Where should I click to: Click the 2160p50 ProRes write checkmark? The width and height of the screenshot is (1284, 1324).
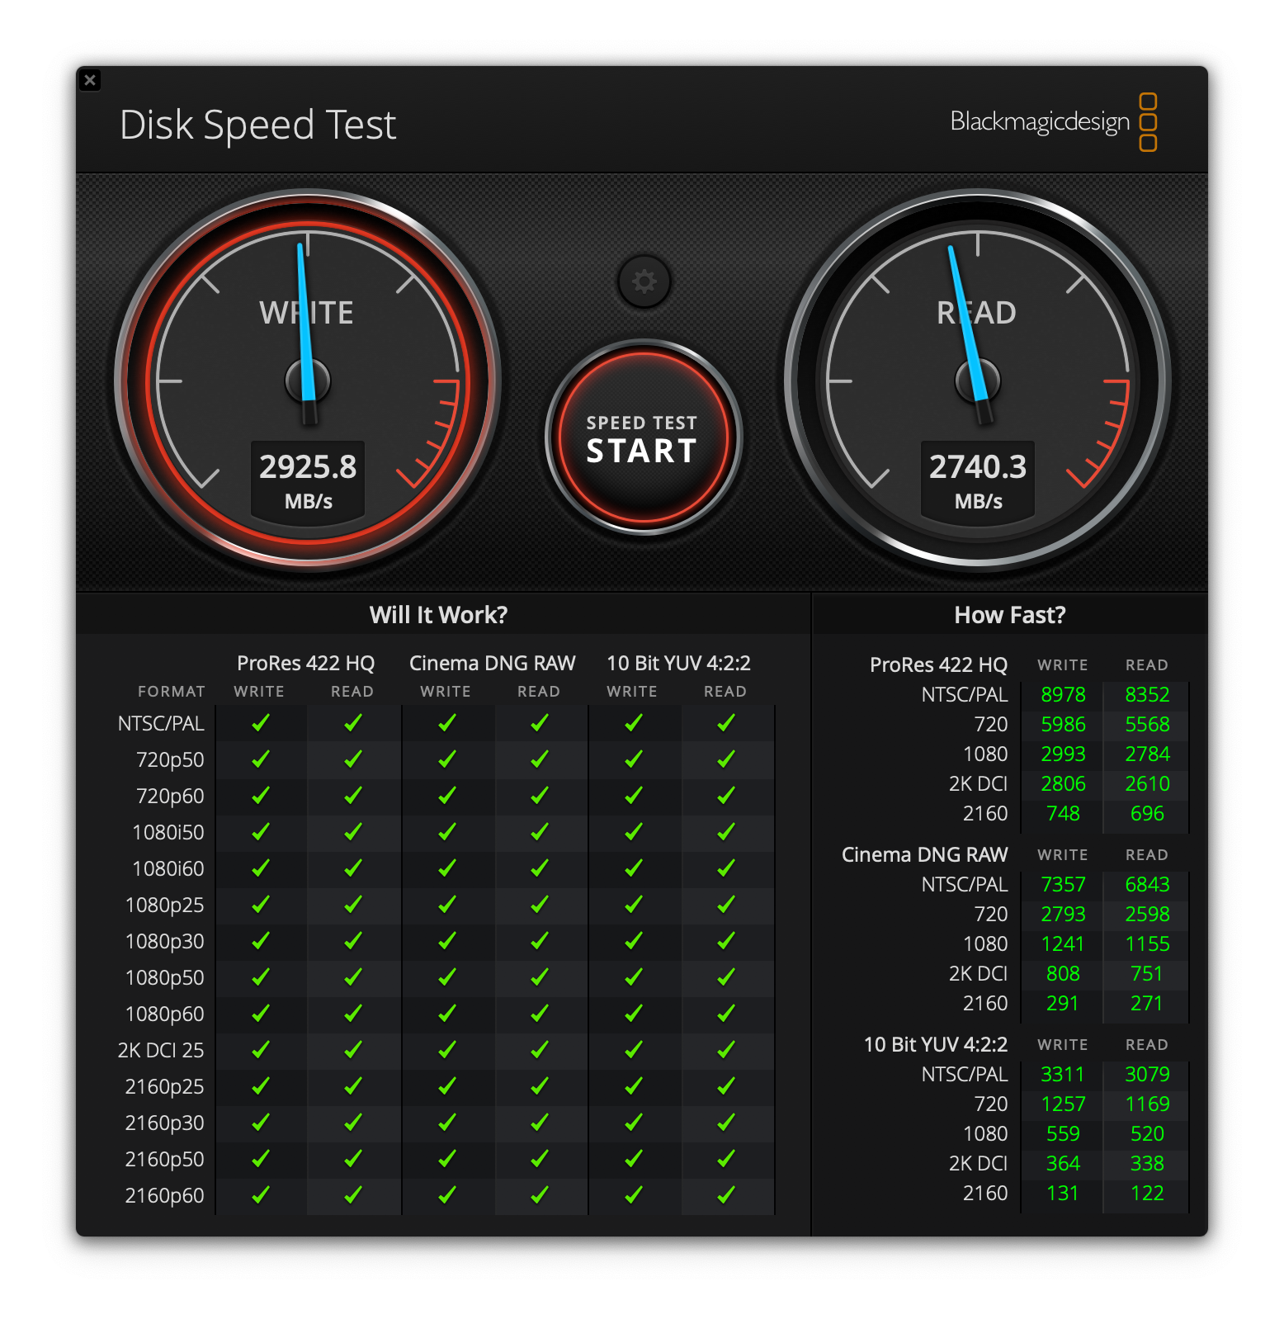(261, 1159)
